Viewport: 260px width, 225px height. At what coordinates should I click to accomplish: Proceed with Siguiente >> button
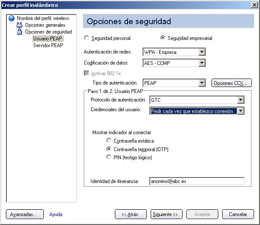(166, 214)
